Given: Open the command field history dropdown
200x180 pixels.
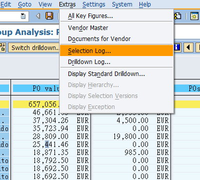Looking at the screenshot, I should 23,16.
